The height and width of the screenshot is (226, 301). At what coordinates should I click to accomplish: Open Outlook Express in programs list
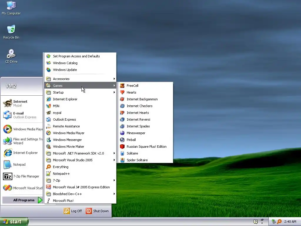click(x=80, y=119)
